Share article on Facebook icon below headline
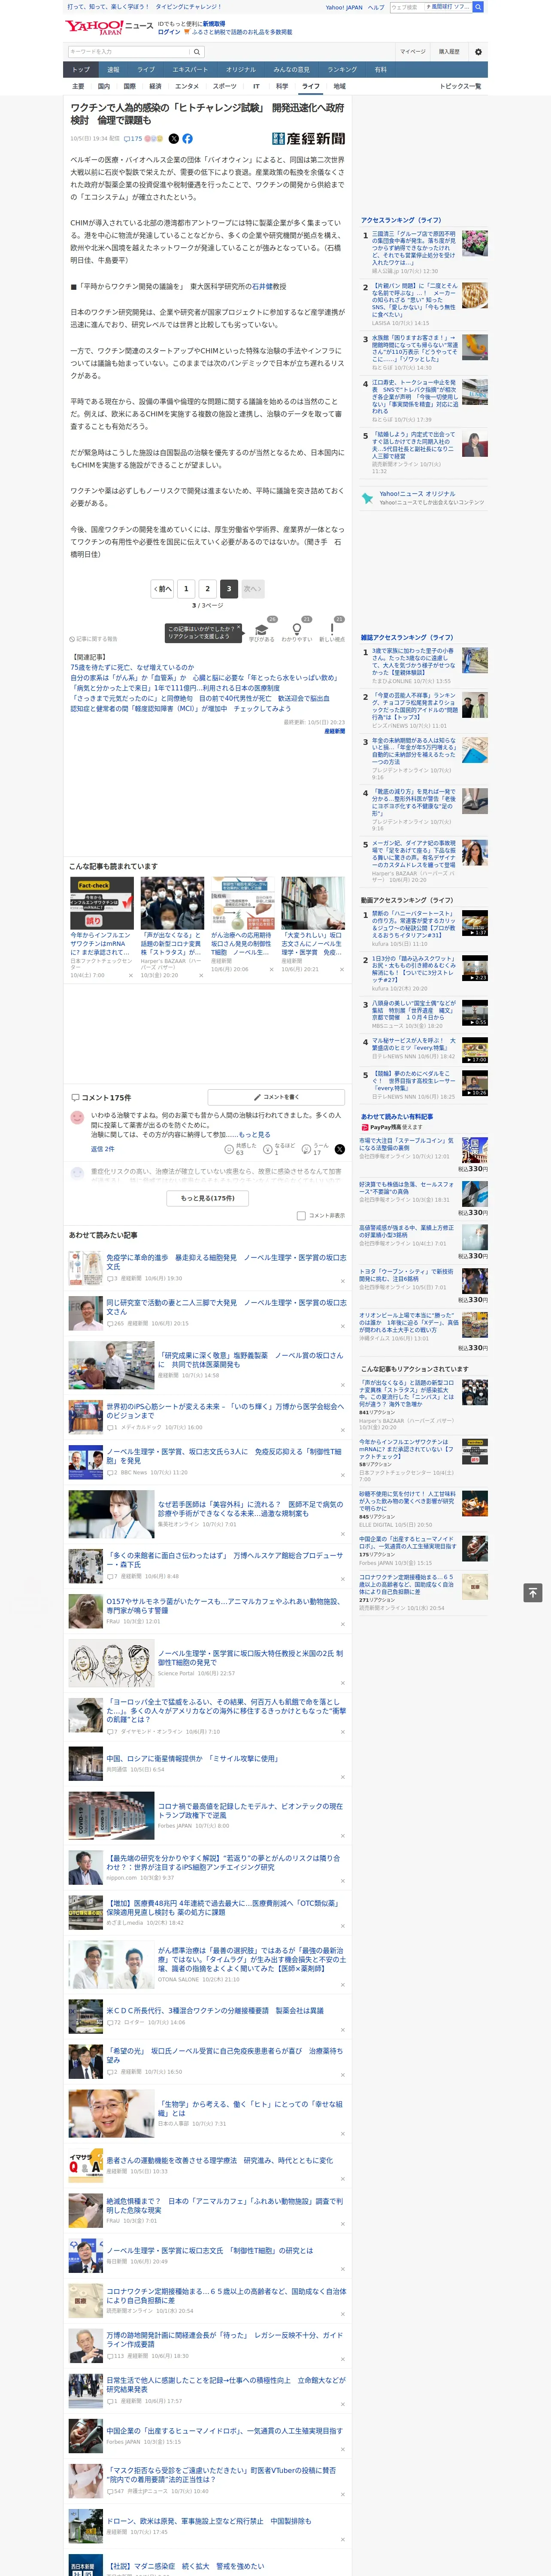551x2576 pixels. pos(187,139)
